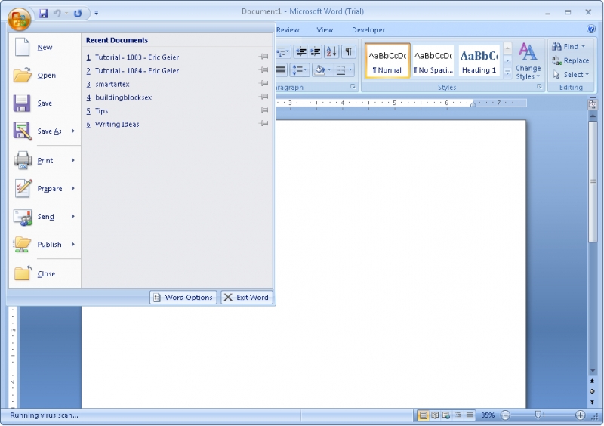Toggle the pin for Writing Ideas

[263, 124]
